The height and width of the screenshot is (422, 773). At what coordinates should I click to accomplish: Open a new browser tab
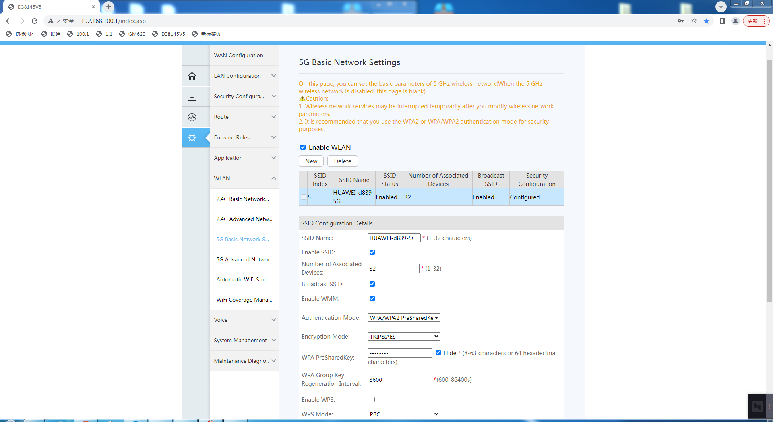(x=109, y=7)
